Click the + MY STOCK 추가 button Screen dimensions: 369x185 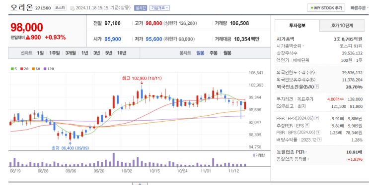[326, 8]
